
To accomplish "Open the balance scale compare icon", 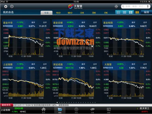I will [x=116, y=7].
